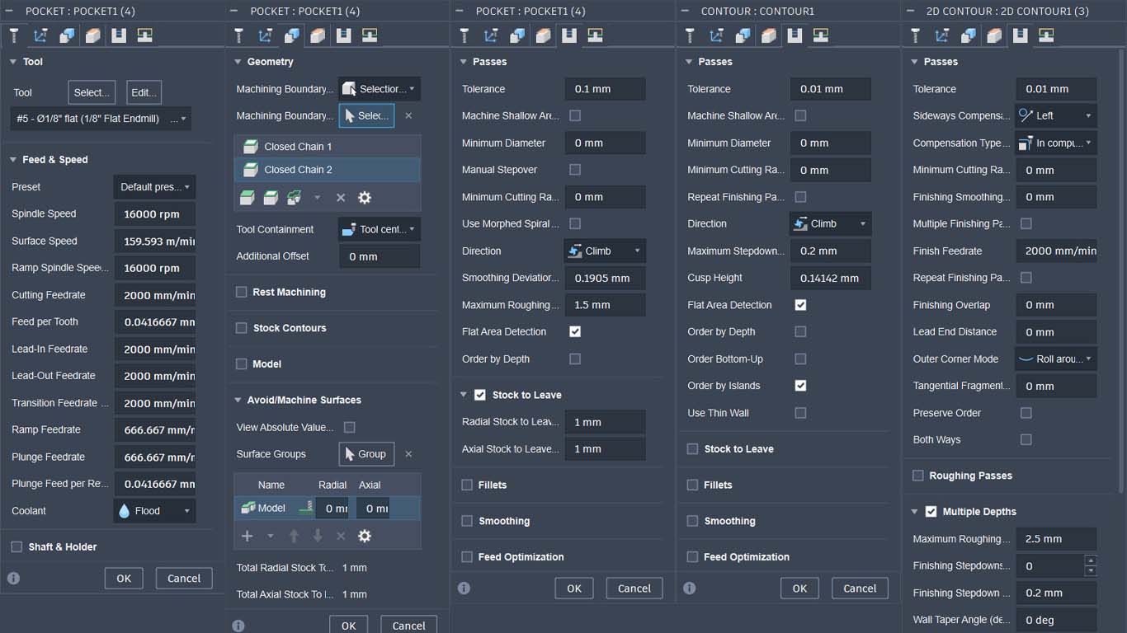Open the Coolant dropdown showing Flood
Viewport: 1127px width, 633px height.
tap(154, 511)
